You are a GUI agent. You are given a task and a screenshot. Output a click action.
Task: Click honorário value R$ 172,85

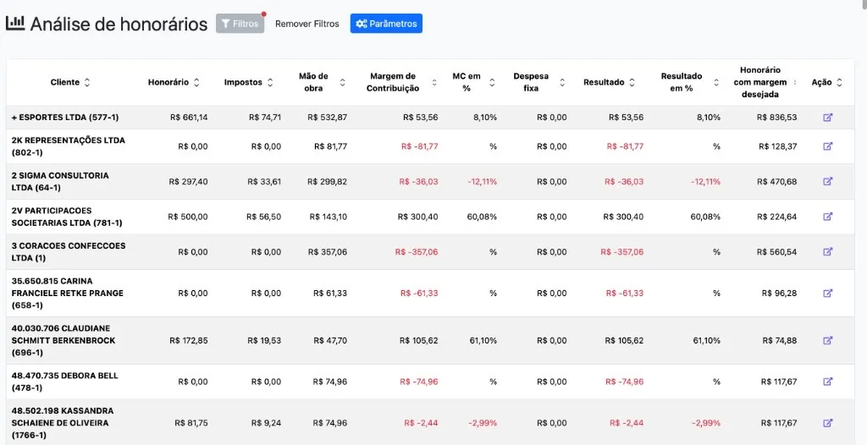(x=189, y=341)
